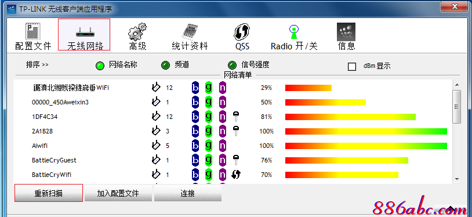Enable the dBm 显示 checkbox

(352, 67)
